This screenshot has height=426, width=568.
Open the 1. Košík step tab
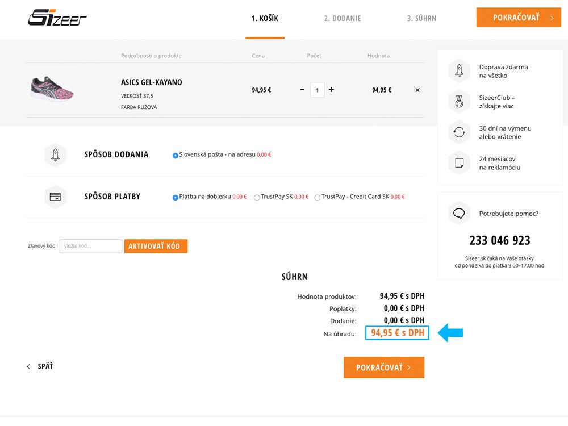[x=265, y=18]
